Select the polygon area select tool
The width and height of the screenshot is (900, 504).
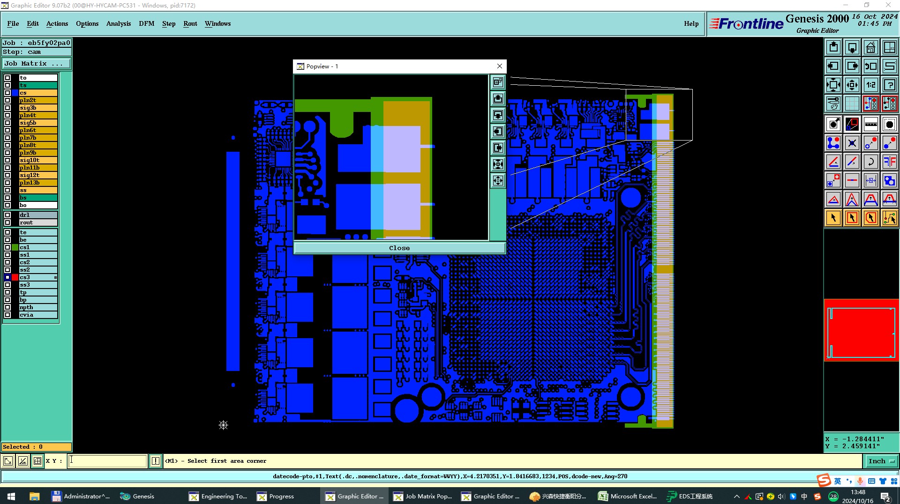point(871,218)
